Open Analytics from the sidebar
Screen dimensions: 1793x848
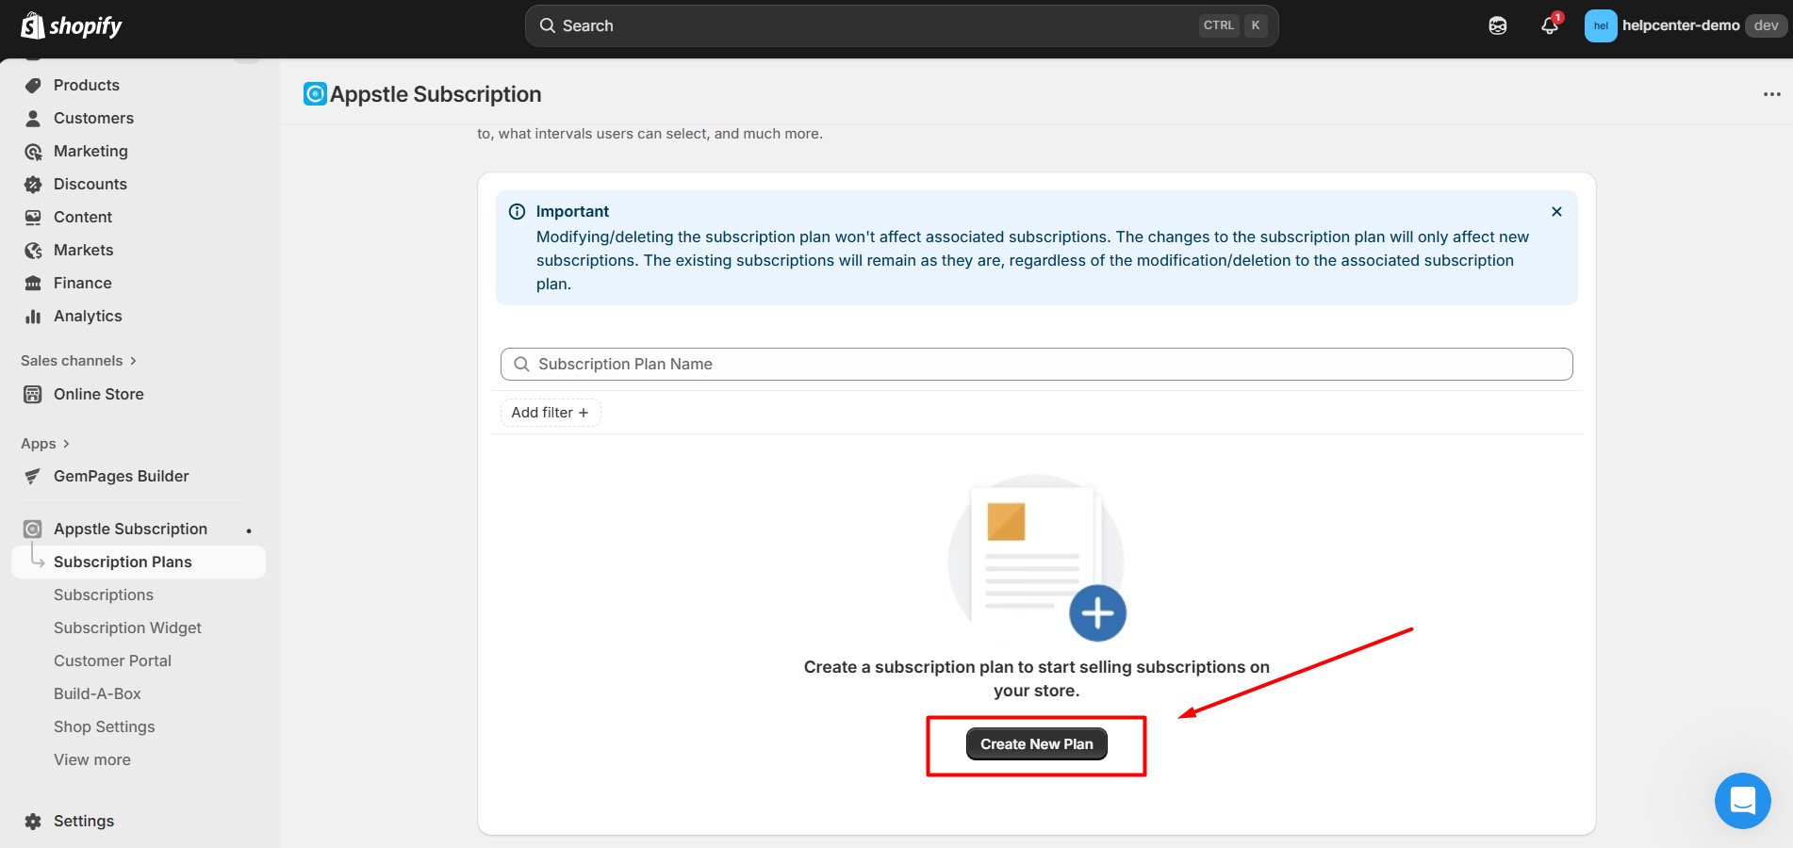tap(87, 316)
